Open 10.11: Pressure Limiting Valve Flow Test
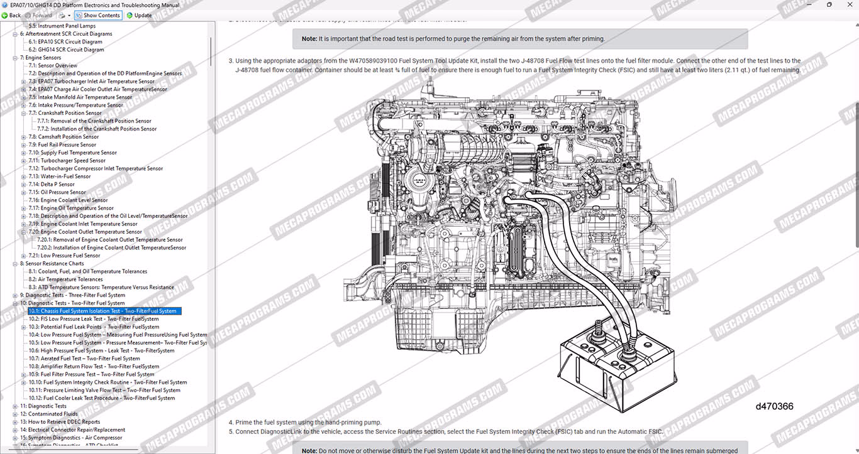Screen dimensions: 859x454 [104, 391]
